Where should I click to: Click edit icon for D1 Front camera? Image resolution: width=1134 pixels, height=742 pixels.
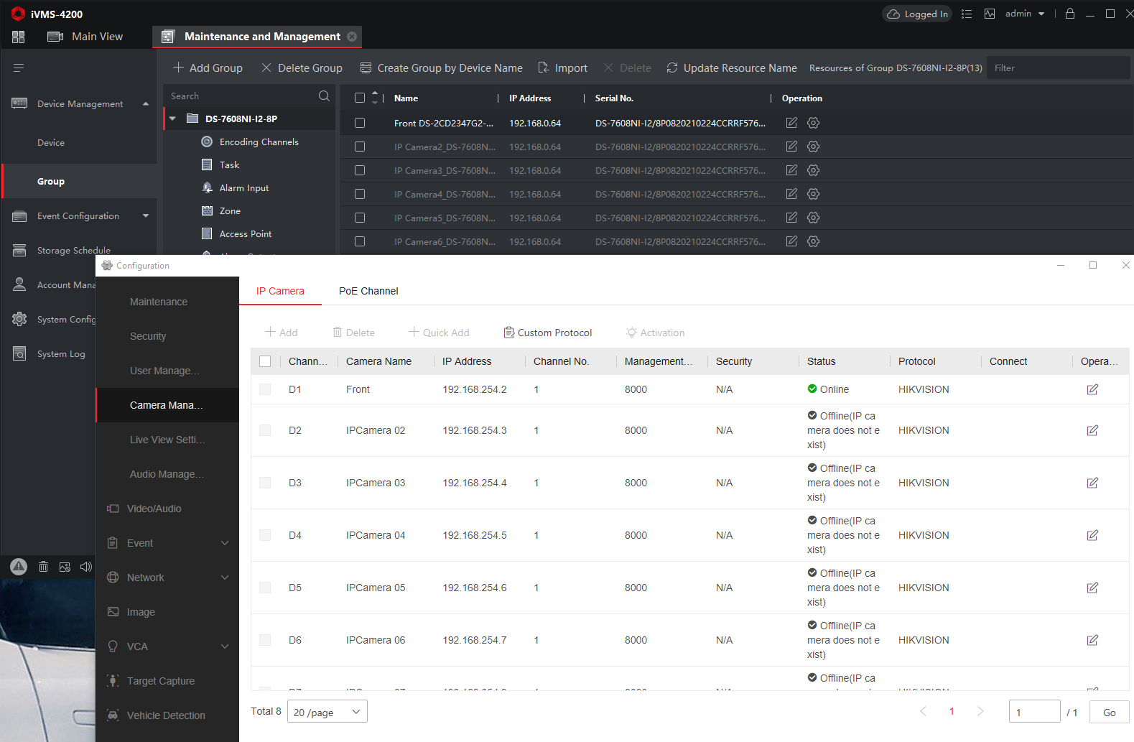1092,389
